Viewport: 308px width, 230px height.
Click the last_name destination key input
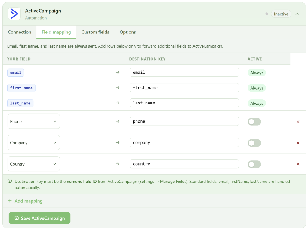(184, 103)
